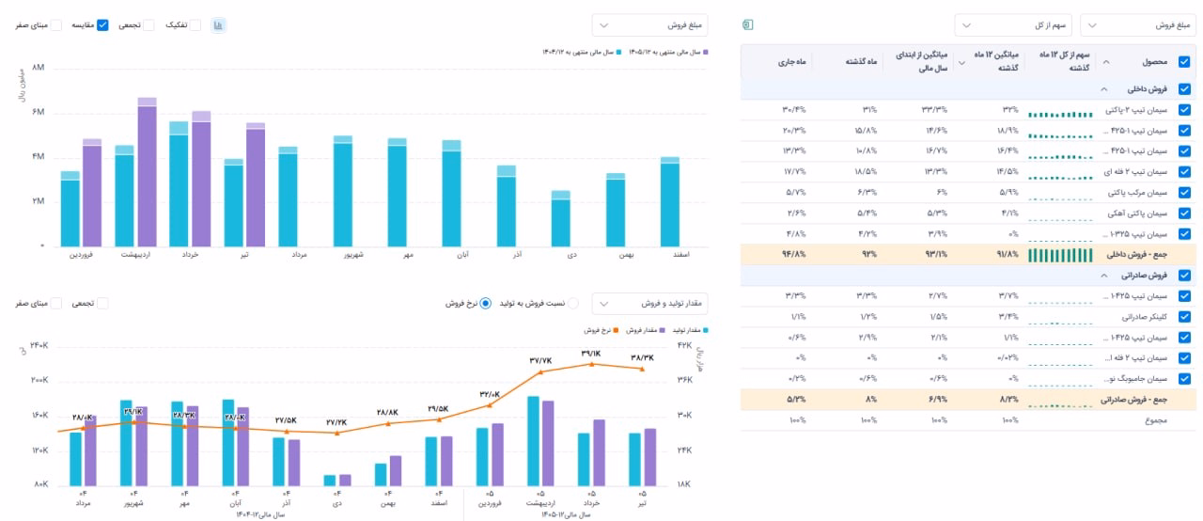Collapse the فروش صادراتی group with its chevron
Screen dimensions: 1203x521
(x=1103, y=276)
